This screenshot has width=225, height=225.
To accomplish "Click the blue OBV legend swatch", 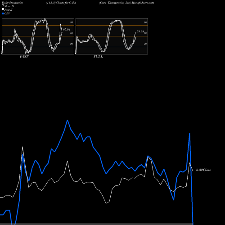I will point(3,13).
